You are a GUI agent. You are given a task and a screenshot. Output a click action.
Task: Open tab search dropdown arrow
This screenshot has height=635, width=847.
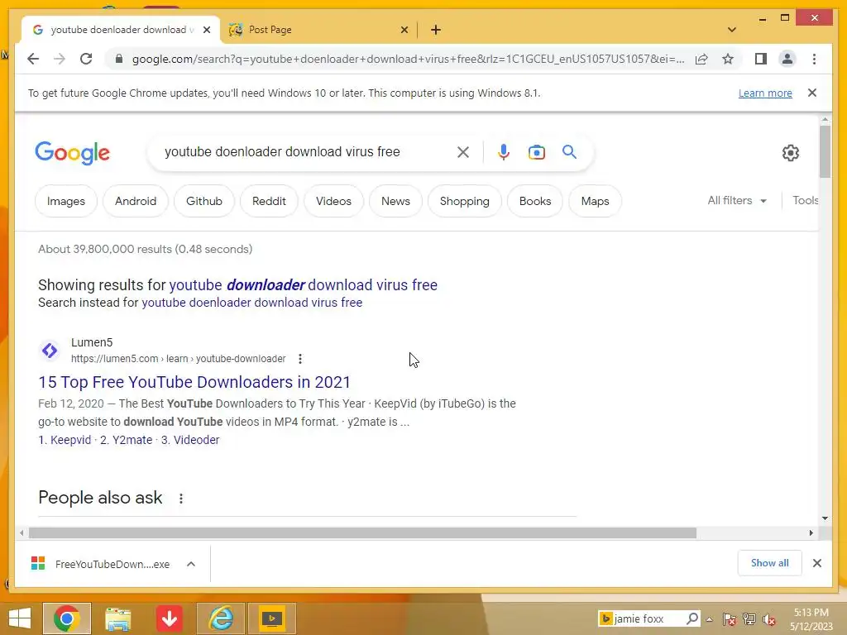pyautogui.click(x=732, y=30)
